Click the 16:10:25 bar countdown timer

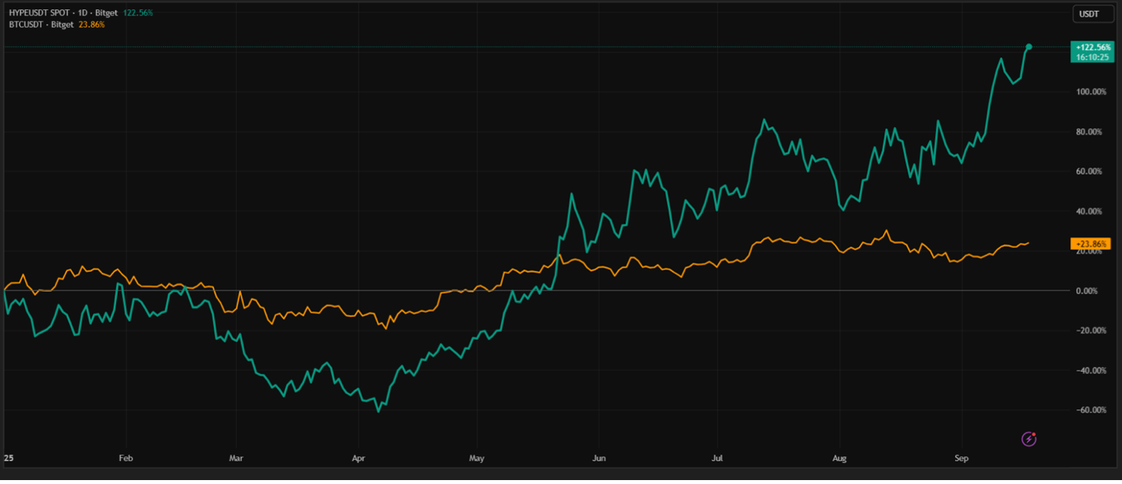click(x=1091, y=57)
